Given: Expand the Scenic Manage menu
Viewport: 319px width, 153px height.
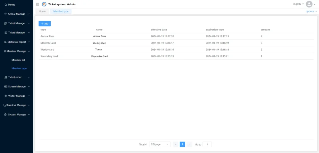Looking at the screenshot, I should click(17, 14).
